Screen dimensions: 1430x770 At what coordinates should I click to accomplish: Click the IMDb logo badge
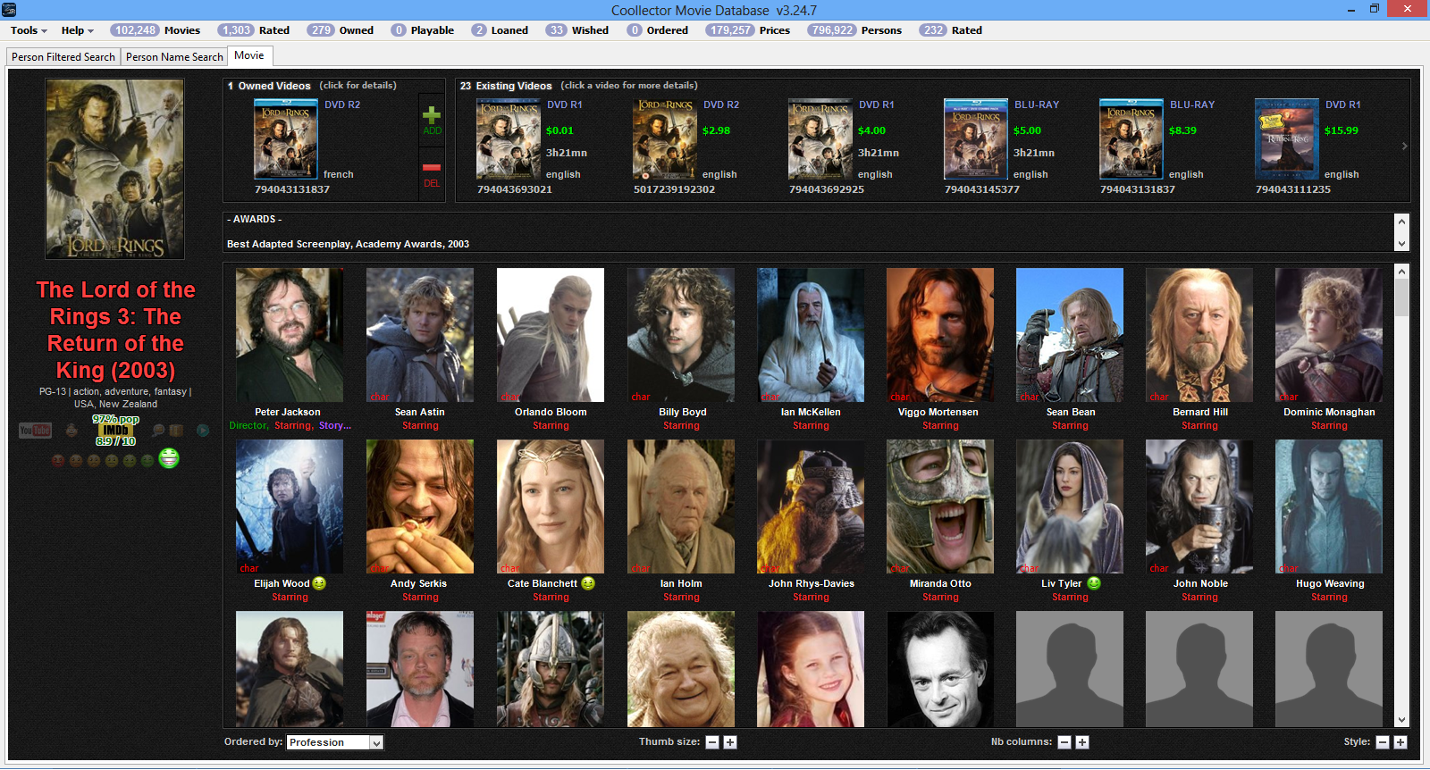point(115,431)
